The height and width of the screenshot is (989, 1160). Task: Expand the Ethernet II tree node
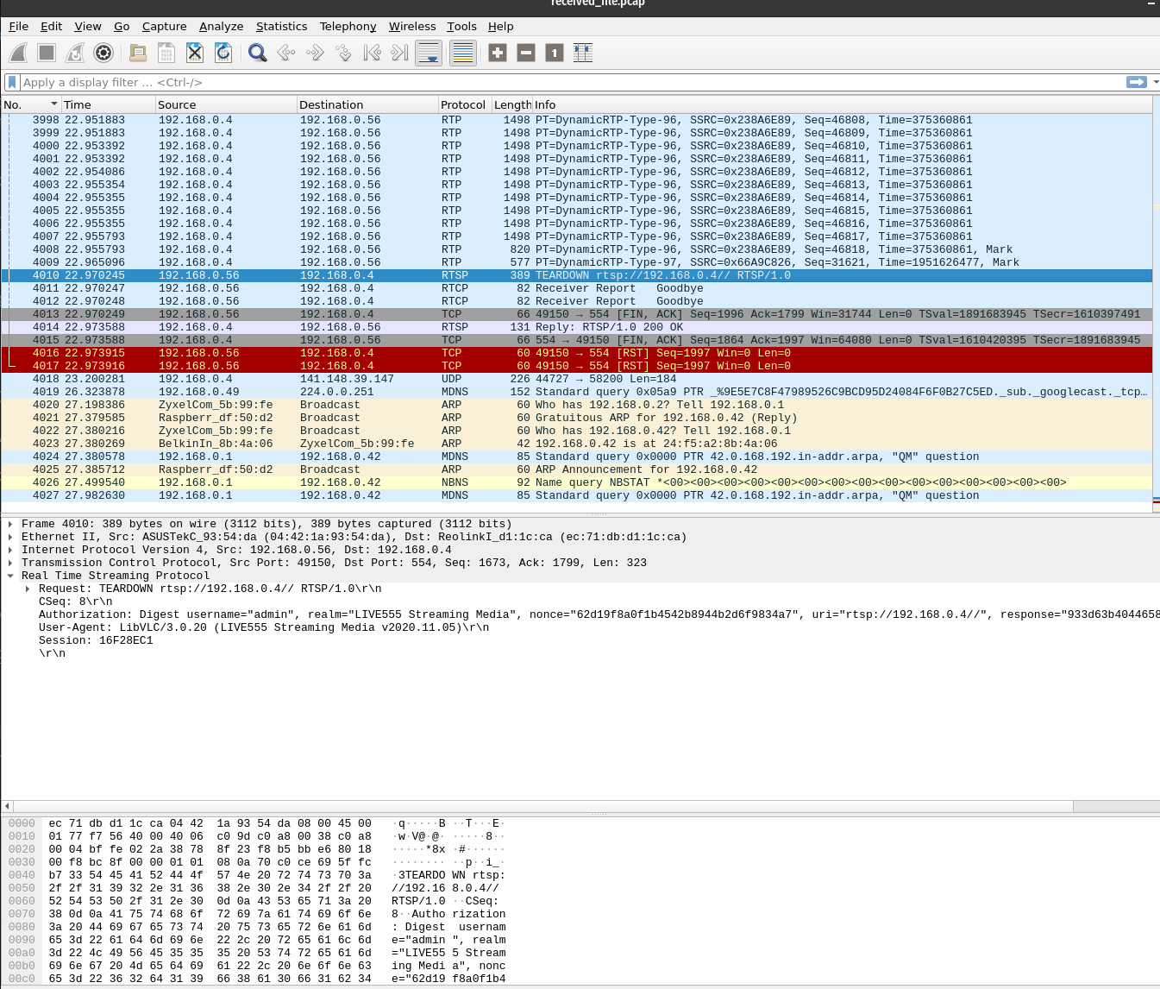[10, 537]
